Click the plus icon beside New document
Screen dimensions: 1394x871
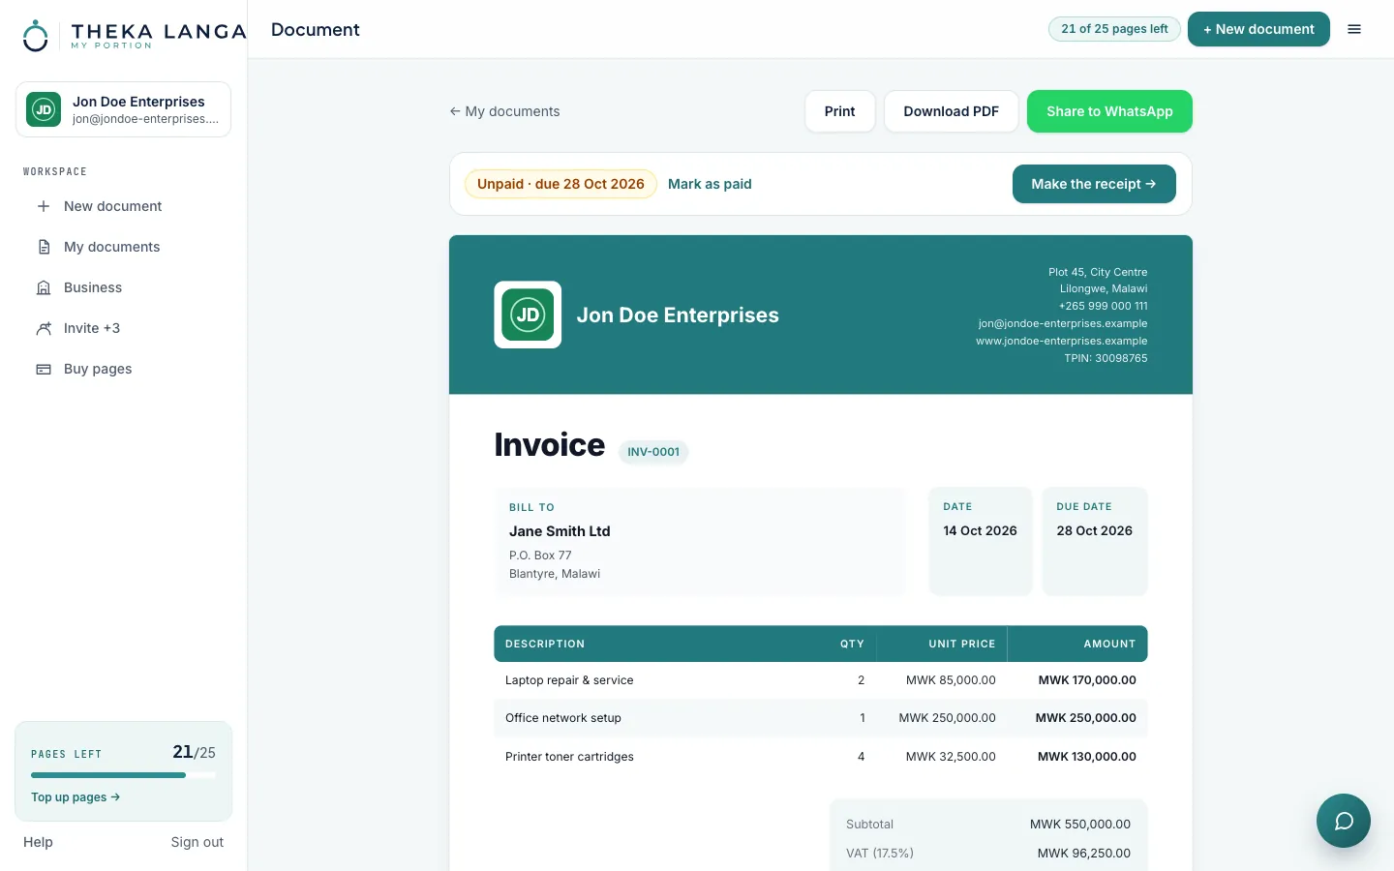pyautogui.click(x=44, y=206)
